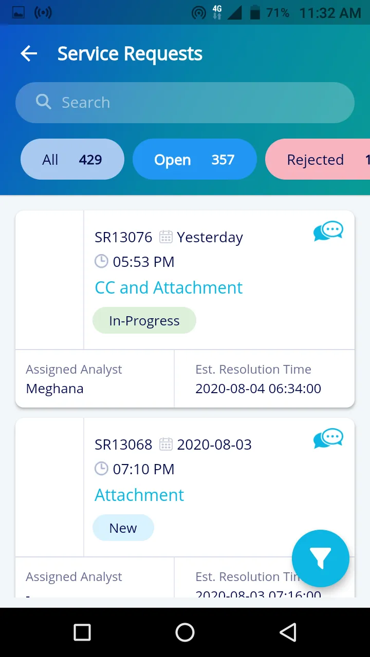Tap Assigned Analyst label on SR13068 card
The image size is (370, 657).
click(74, 577)
